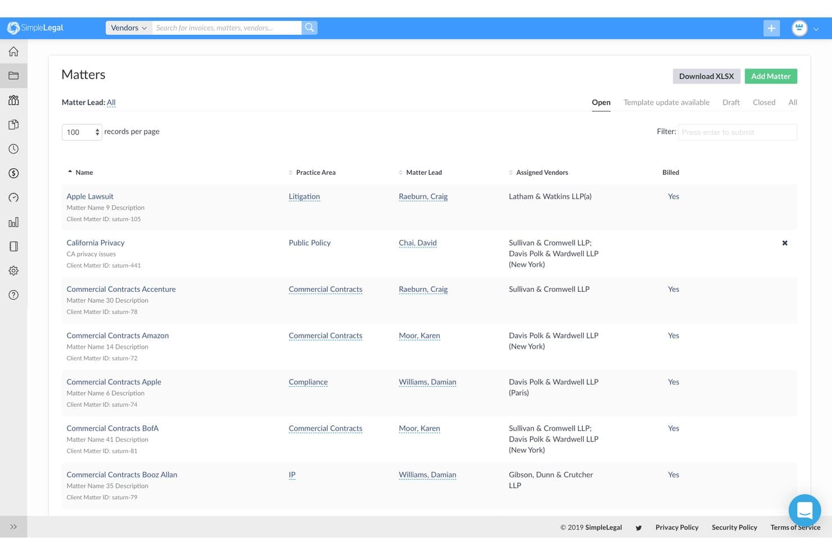Click the Download XLSX button
The width and height of the screenshot is (832, 555).
[x=707, y=76]
